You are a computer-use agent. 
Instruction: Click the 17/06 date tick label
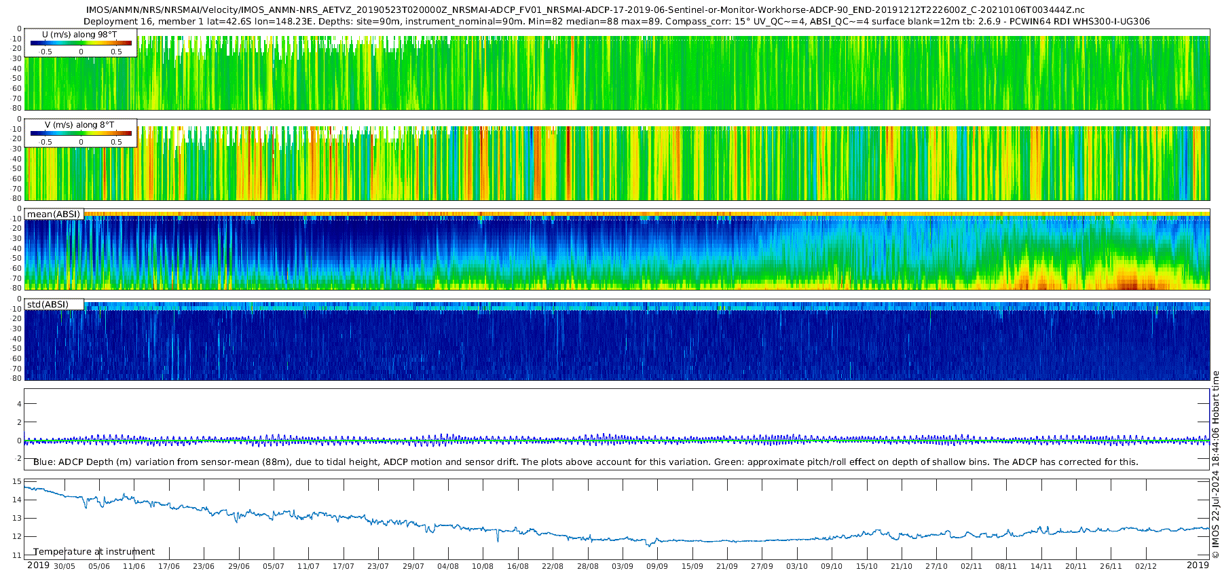[169, 566]
